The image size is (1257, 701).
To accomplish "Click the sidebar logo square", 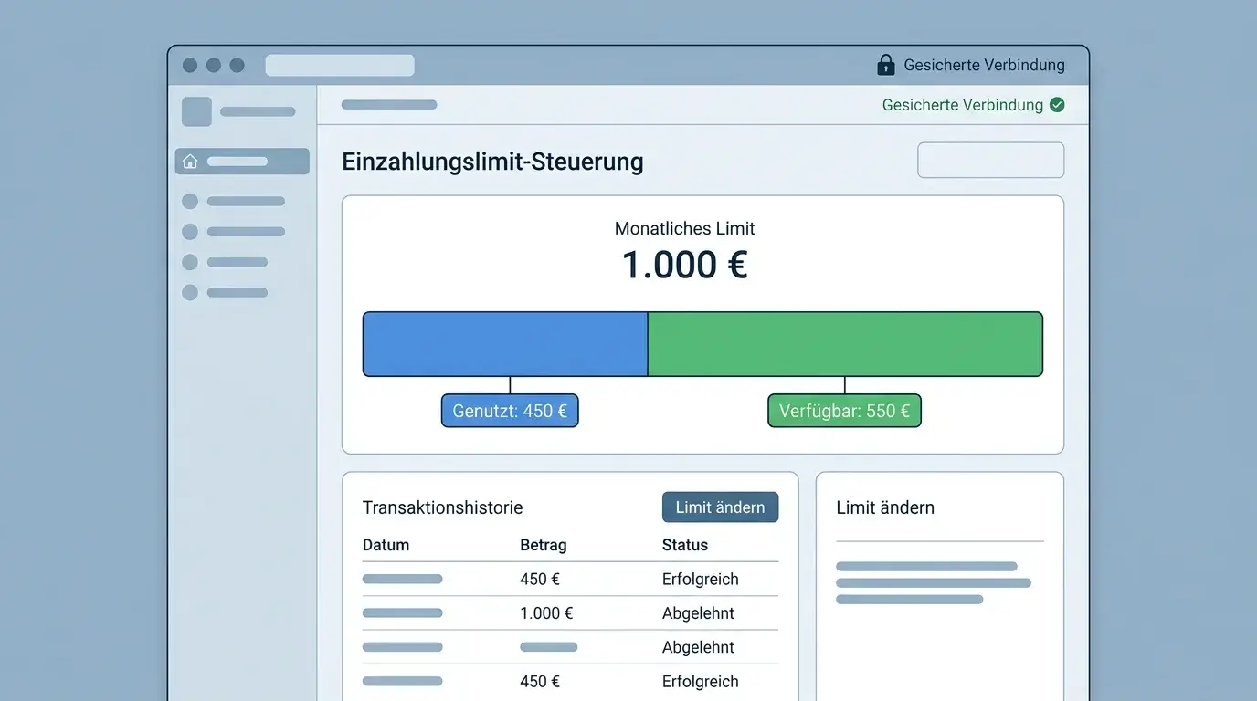I will (x=196, y=111).
